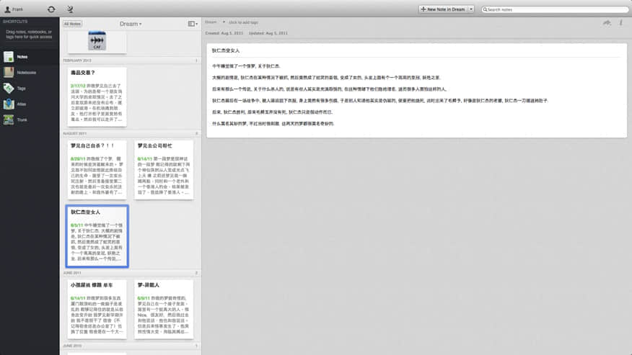Expand the arrow beside New Note in Dream
This screenshot has height=355, width=632.
click(x=471, y=9)
